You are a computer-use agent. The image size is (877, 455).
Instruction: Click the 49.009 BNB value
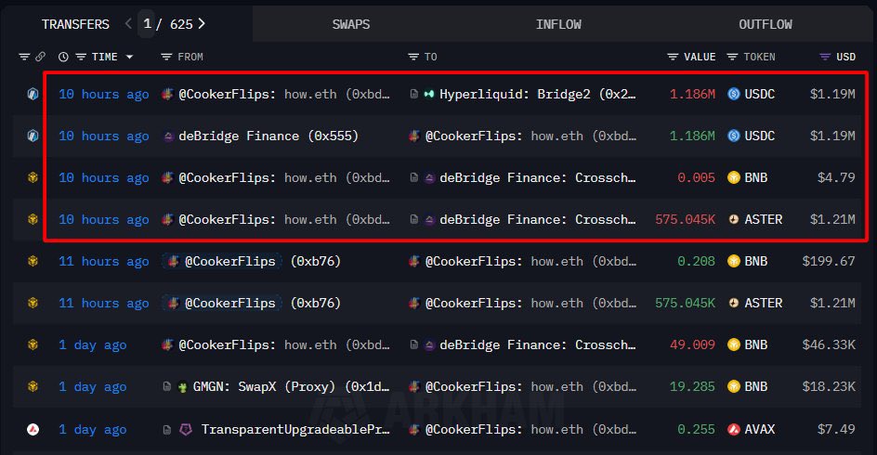coord(692,344)
